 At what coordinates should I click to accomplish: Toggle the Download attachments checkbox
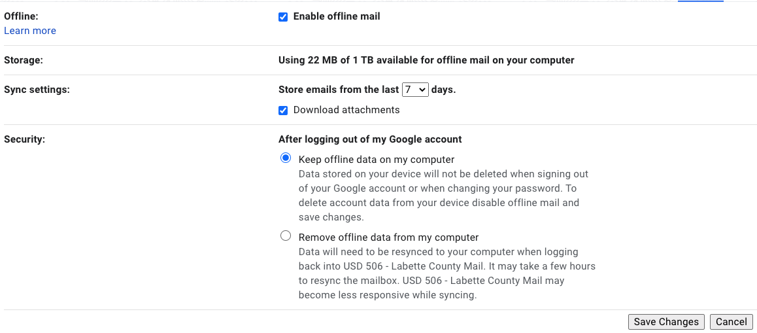283,110
